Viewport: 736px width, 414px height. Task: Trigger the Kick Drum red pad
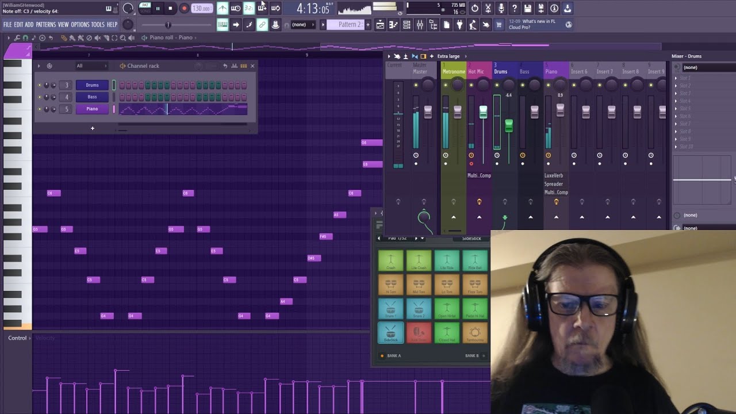(x=419, y=333)
